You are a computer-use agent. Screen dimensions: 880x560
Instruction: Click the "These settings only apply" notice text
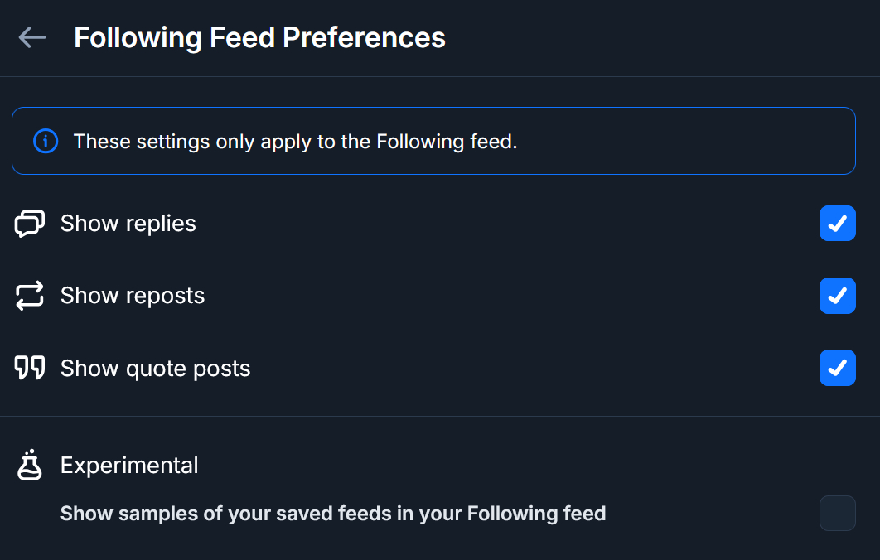coord(295,142)
